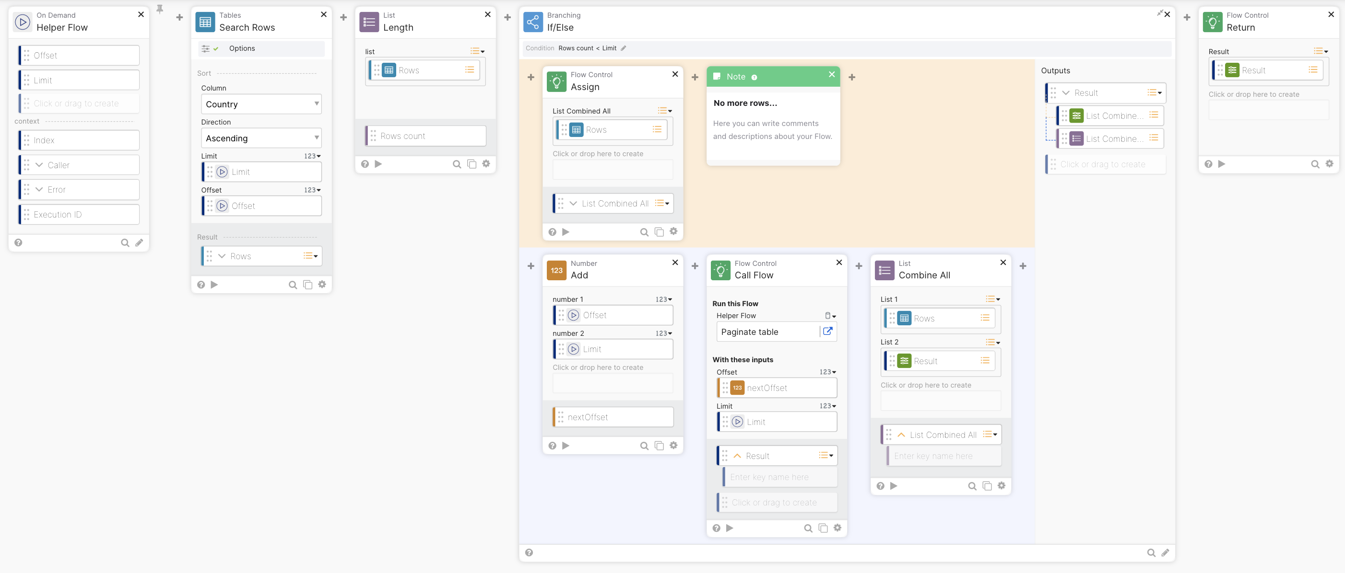Click the pin icon next to Helper Flow
This screenshot has height=573, width=1345.
click(x=160, y=9)
